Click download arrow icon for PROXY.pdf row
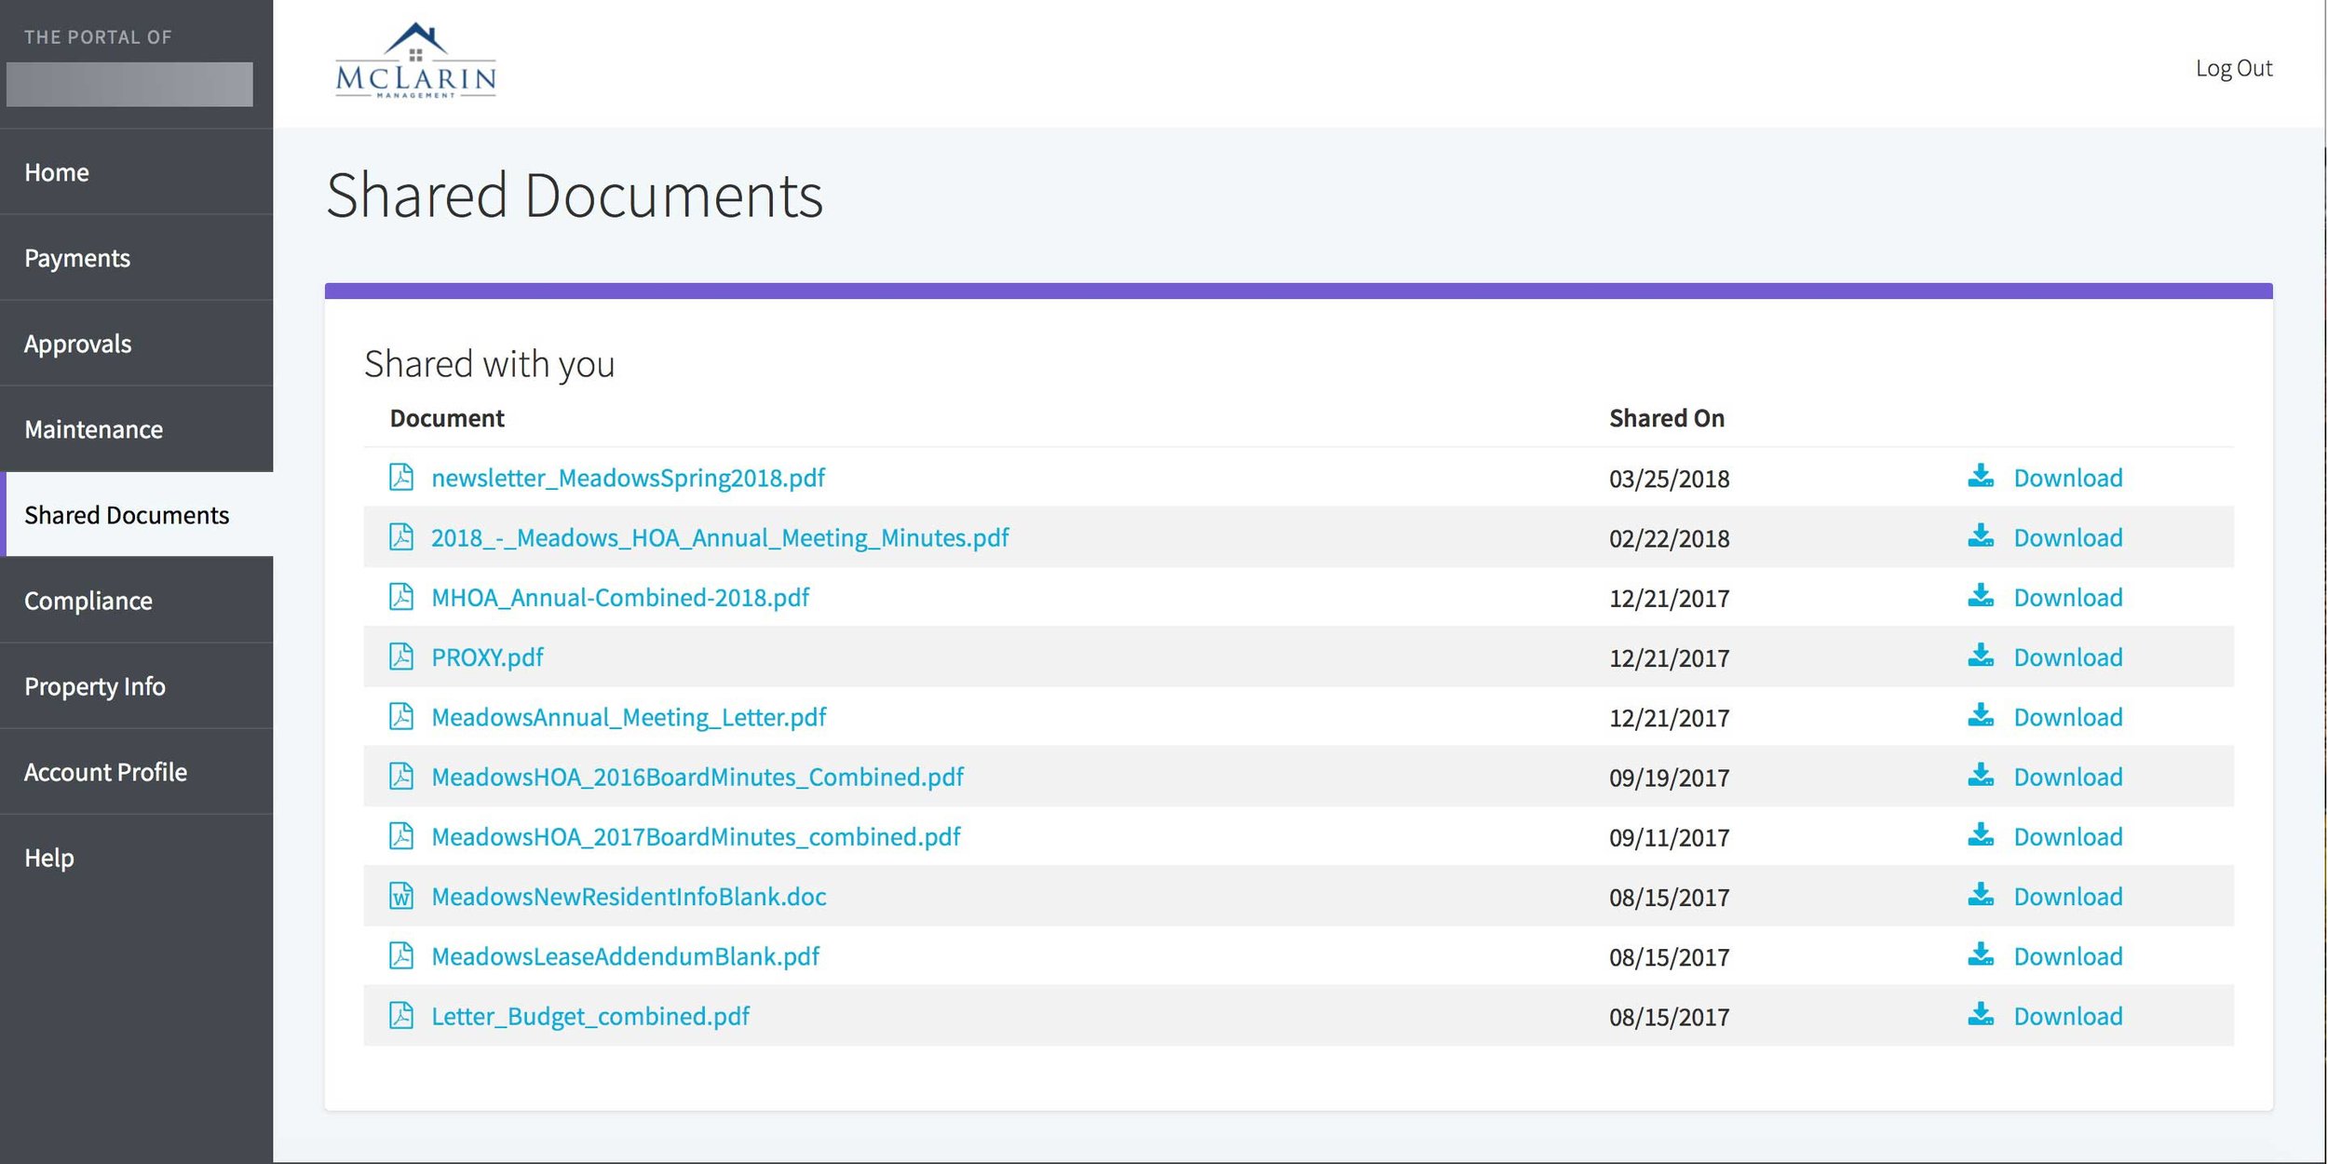 (1981, 656)
